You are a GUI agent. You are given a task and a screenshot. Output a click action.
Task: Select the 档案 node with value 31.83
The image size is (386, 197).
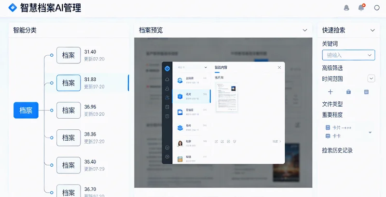(68, 83)
